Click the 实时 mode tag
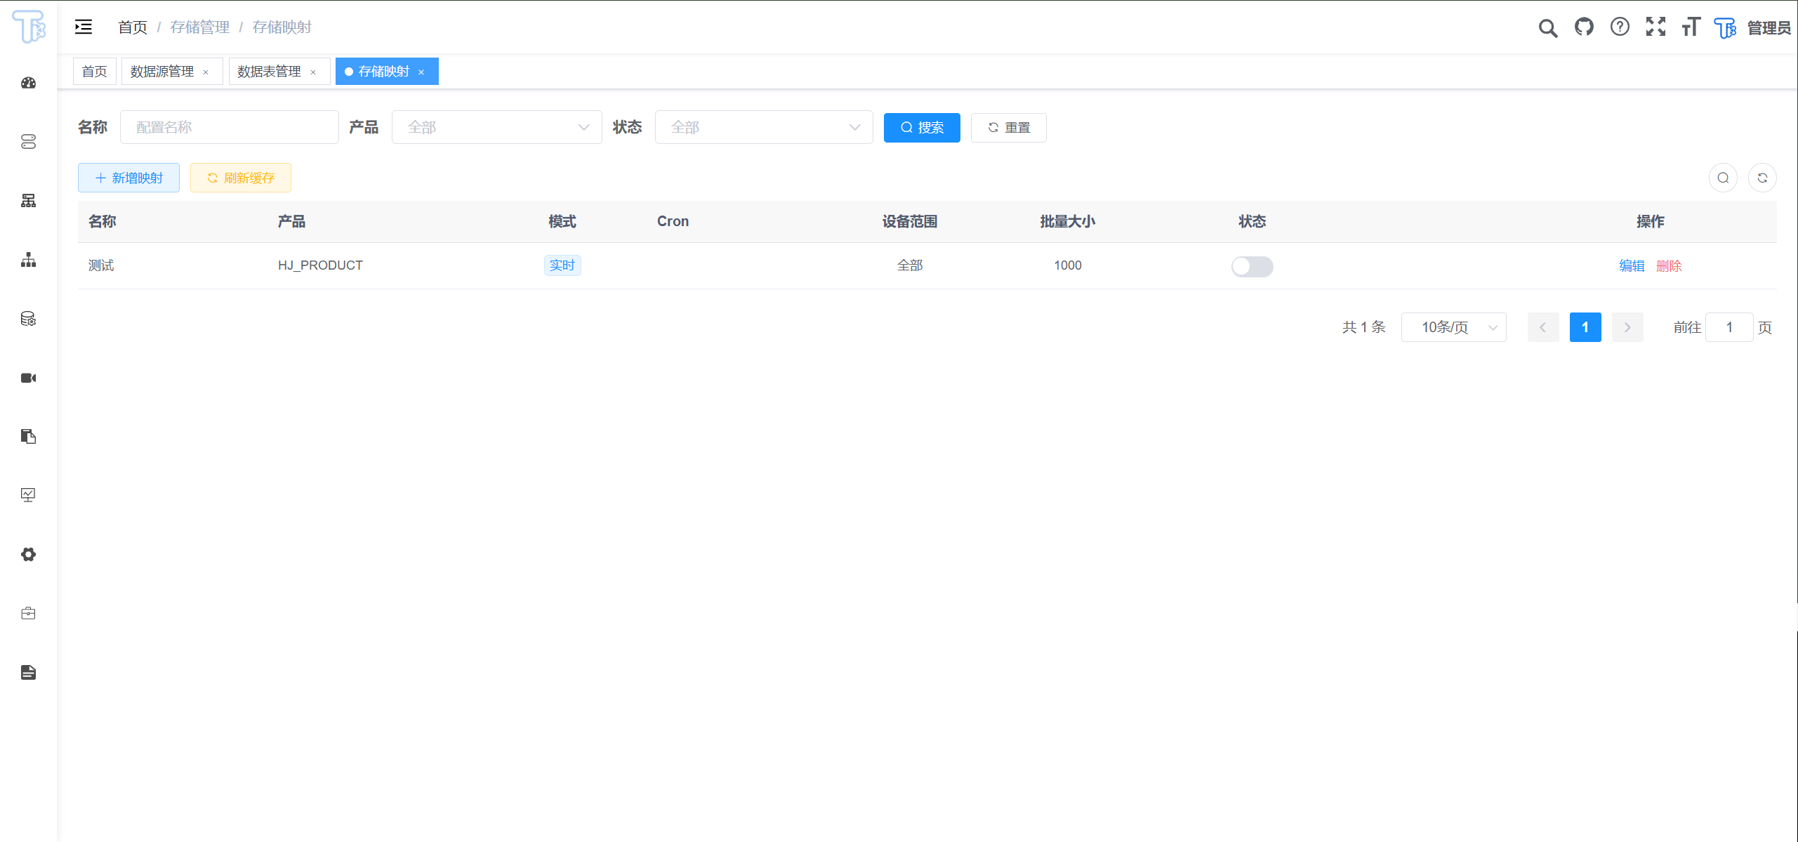Screen dimensions: 1798x842 pyautogui.click(x=562, y=265)
